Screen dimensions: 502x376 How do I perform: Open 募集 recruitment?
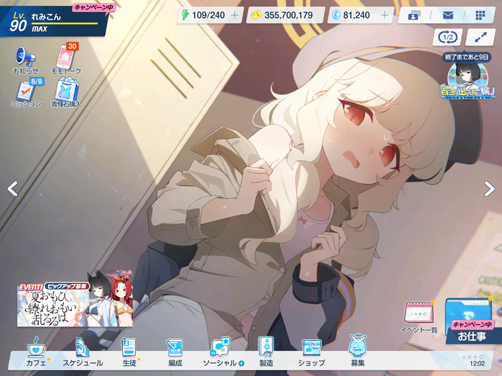pyautogui.click(x=357, y=351)
